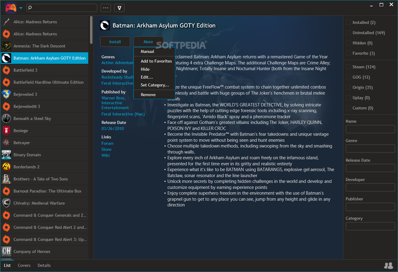This screenshot has height=272, width=398.
Task: Click Bejeweled 3 gem icon
Action: click(6, 94)
